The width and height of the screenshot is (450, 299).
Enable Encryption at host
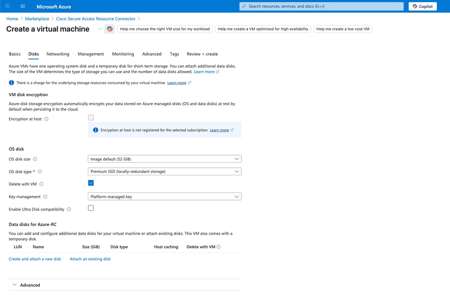point(91,117)
